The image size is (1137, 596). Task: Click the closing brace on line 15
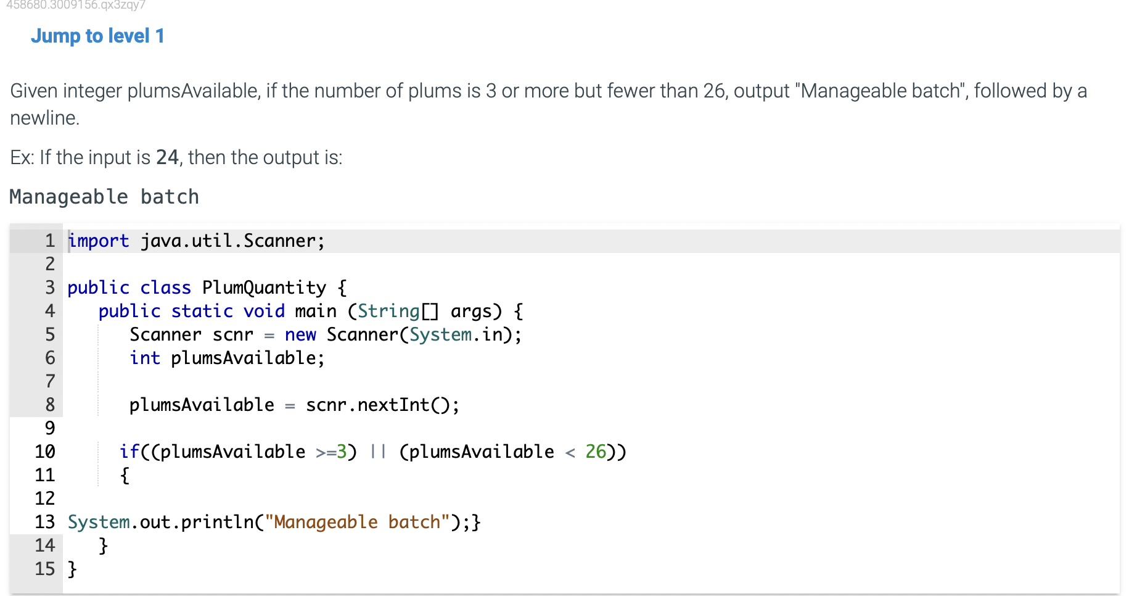72,569
